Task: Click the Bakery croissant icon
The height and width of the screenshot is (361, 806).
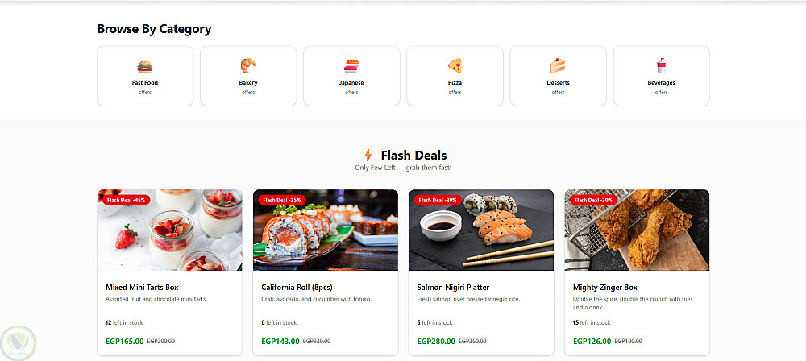Action: tap(248, 66)
